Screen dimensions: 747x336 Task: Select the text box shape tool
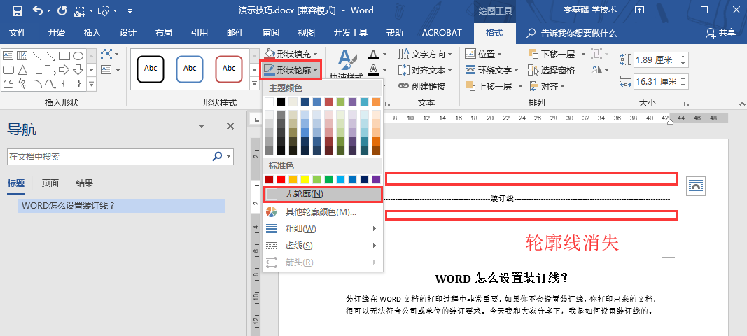[x=8, y=55]
